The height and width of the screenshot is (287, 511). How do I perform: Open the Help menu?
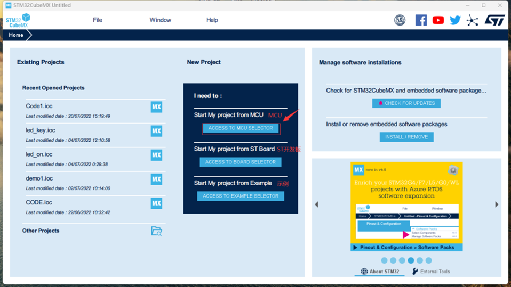pyautogui.click(x=212, y=20)
